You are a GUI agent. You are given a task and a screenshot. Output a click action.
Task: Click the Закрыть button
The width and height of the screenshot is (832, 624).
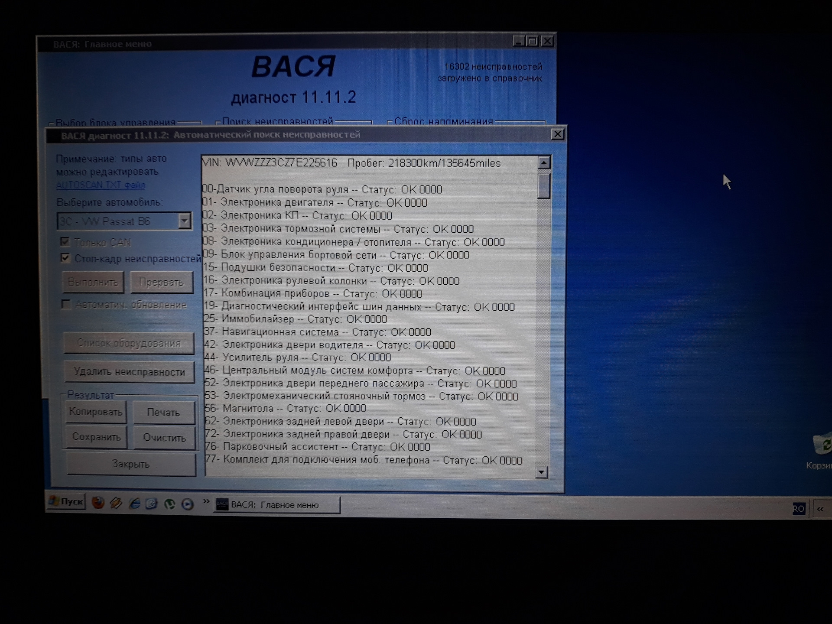[131, 464]
